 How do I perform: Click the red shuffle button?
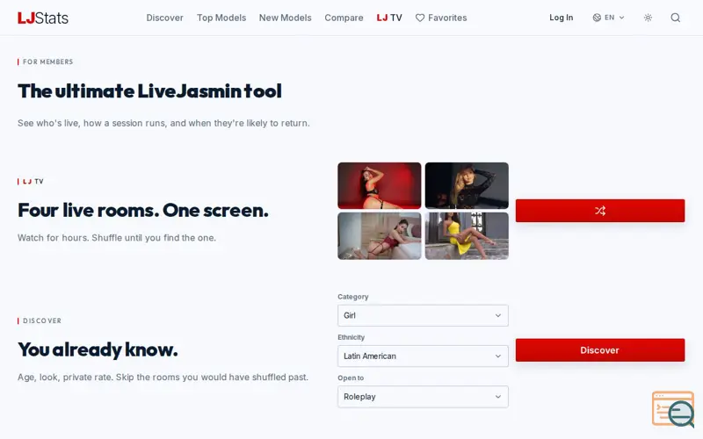(x=600, y=211)
